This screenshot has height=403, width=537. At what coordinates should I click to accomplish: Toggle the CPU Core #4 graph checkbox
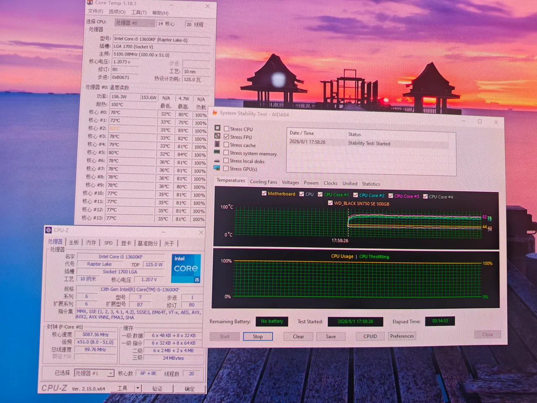pos(425,196)
